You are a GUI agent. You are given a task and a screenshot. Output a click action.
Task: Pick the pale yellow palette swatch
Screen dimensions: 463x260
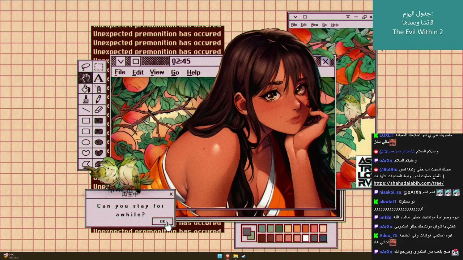[x=288, y=229]
